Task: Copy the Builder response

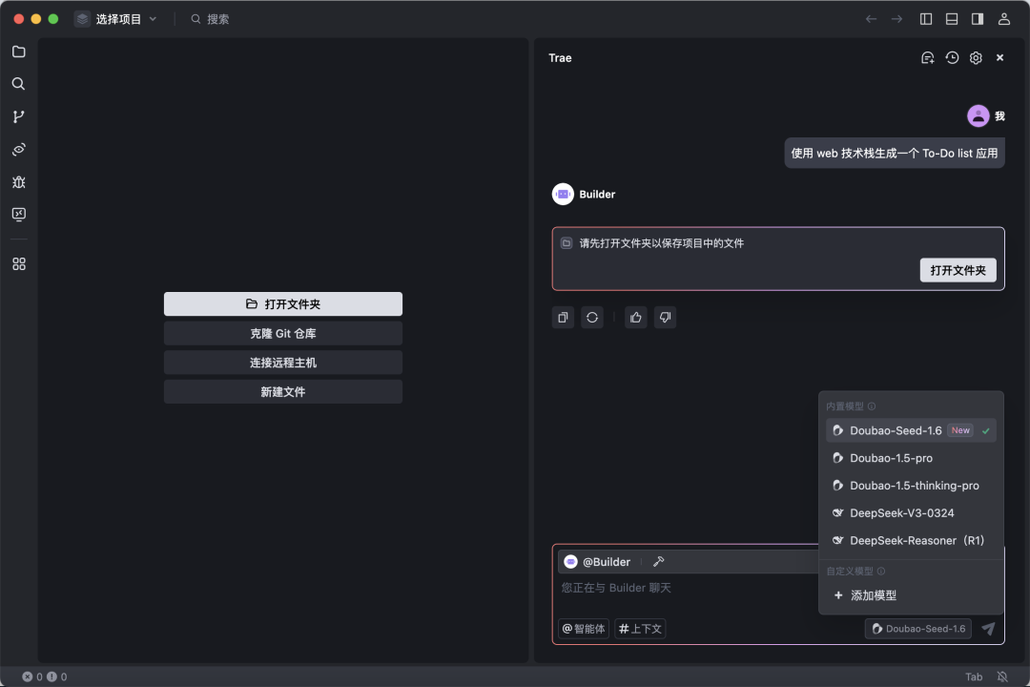Action: click(563, 318)
